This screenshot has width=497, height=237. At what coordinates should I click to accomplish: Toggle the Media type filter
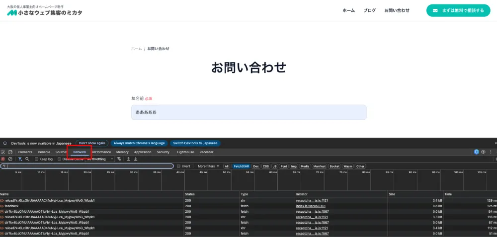[x=305, y=166]
